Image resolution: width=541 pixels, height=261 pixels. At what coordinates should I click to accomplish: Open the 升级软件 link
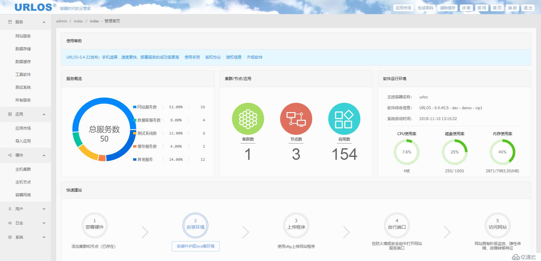pos(255,57)
